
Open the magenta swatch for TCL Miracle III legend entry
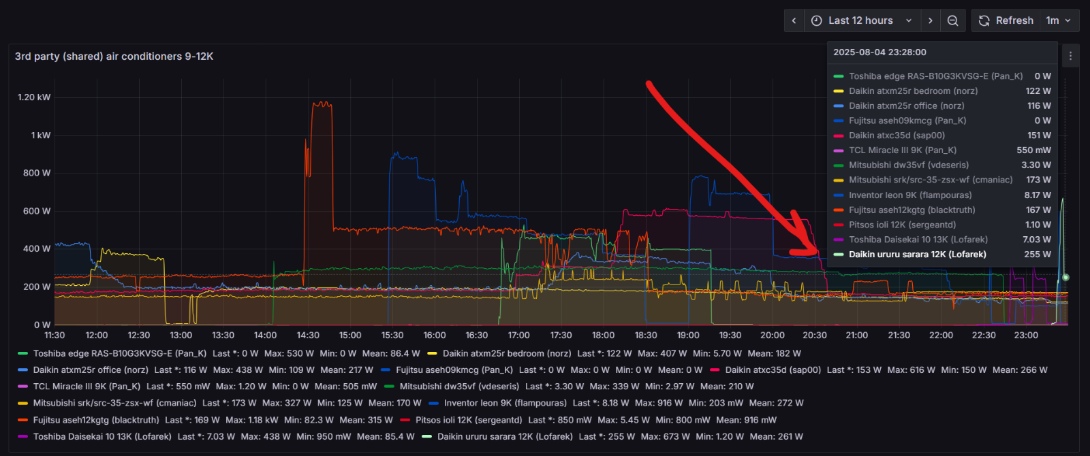(22, 386)
